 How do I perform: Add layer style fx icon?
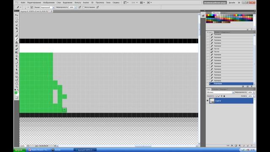(232, 146)
